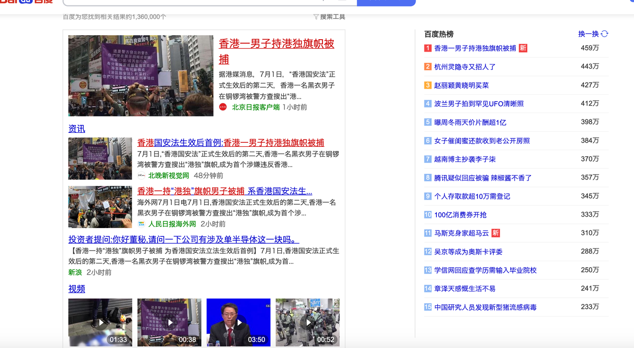Open the large top news thumbnail
This screenshot has height=348, width=634.
[x=141, y=75]
